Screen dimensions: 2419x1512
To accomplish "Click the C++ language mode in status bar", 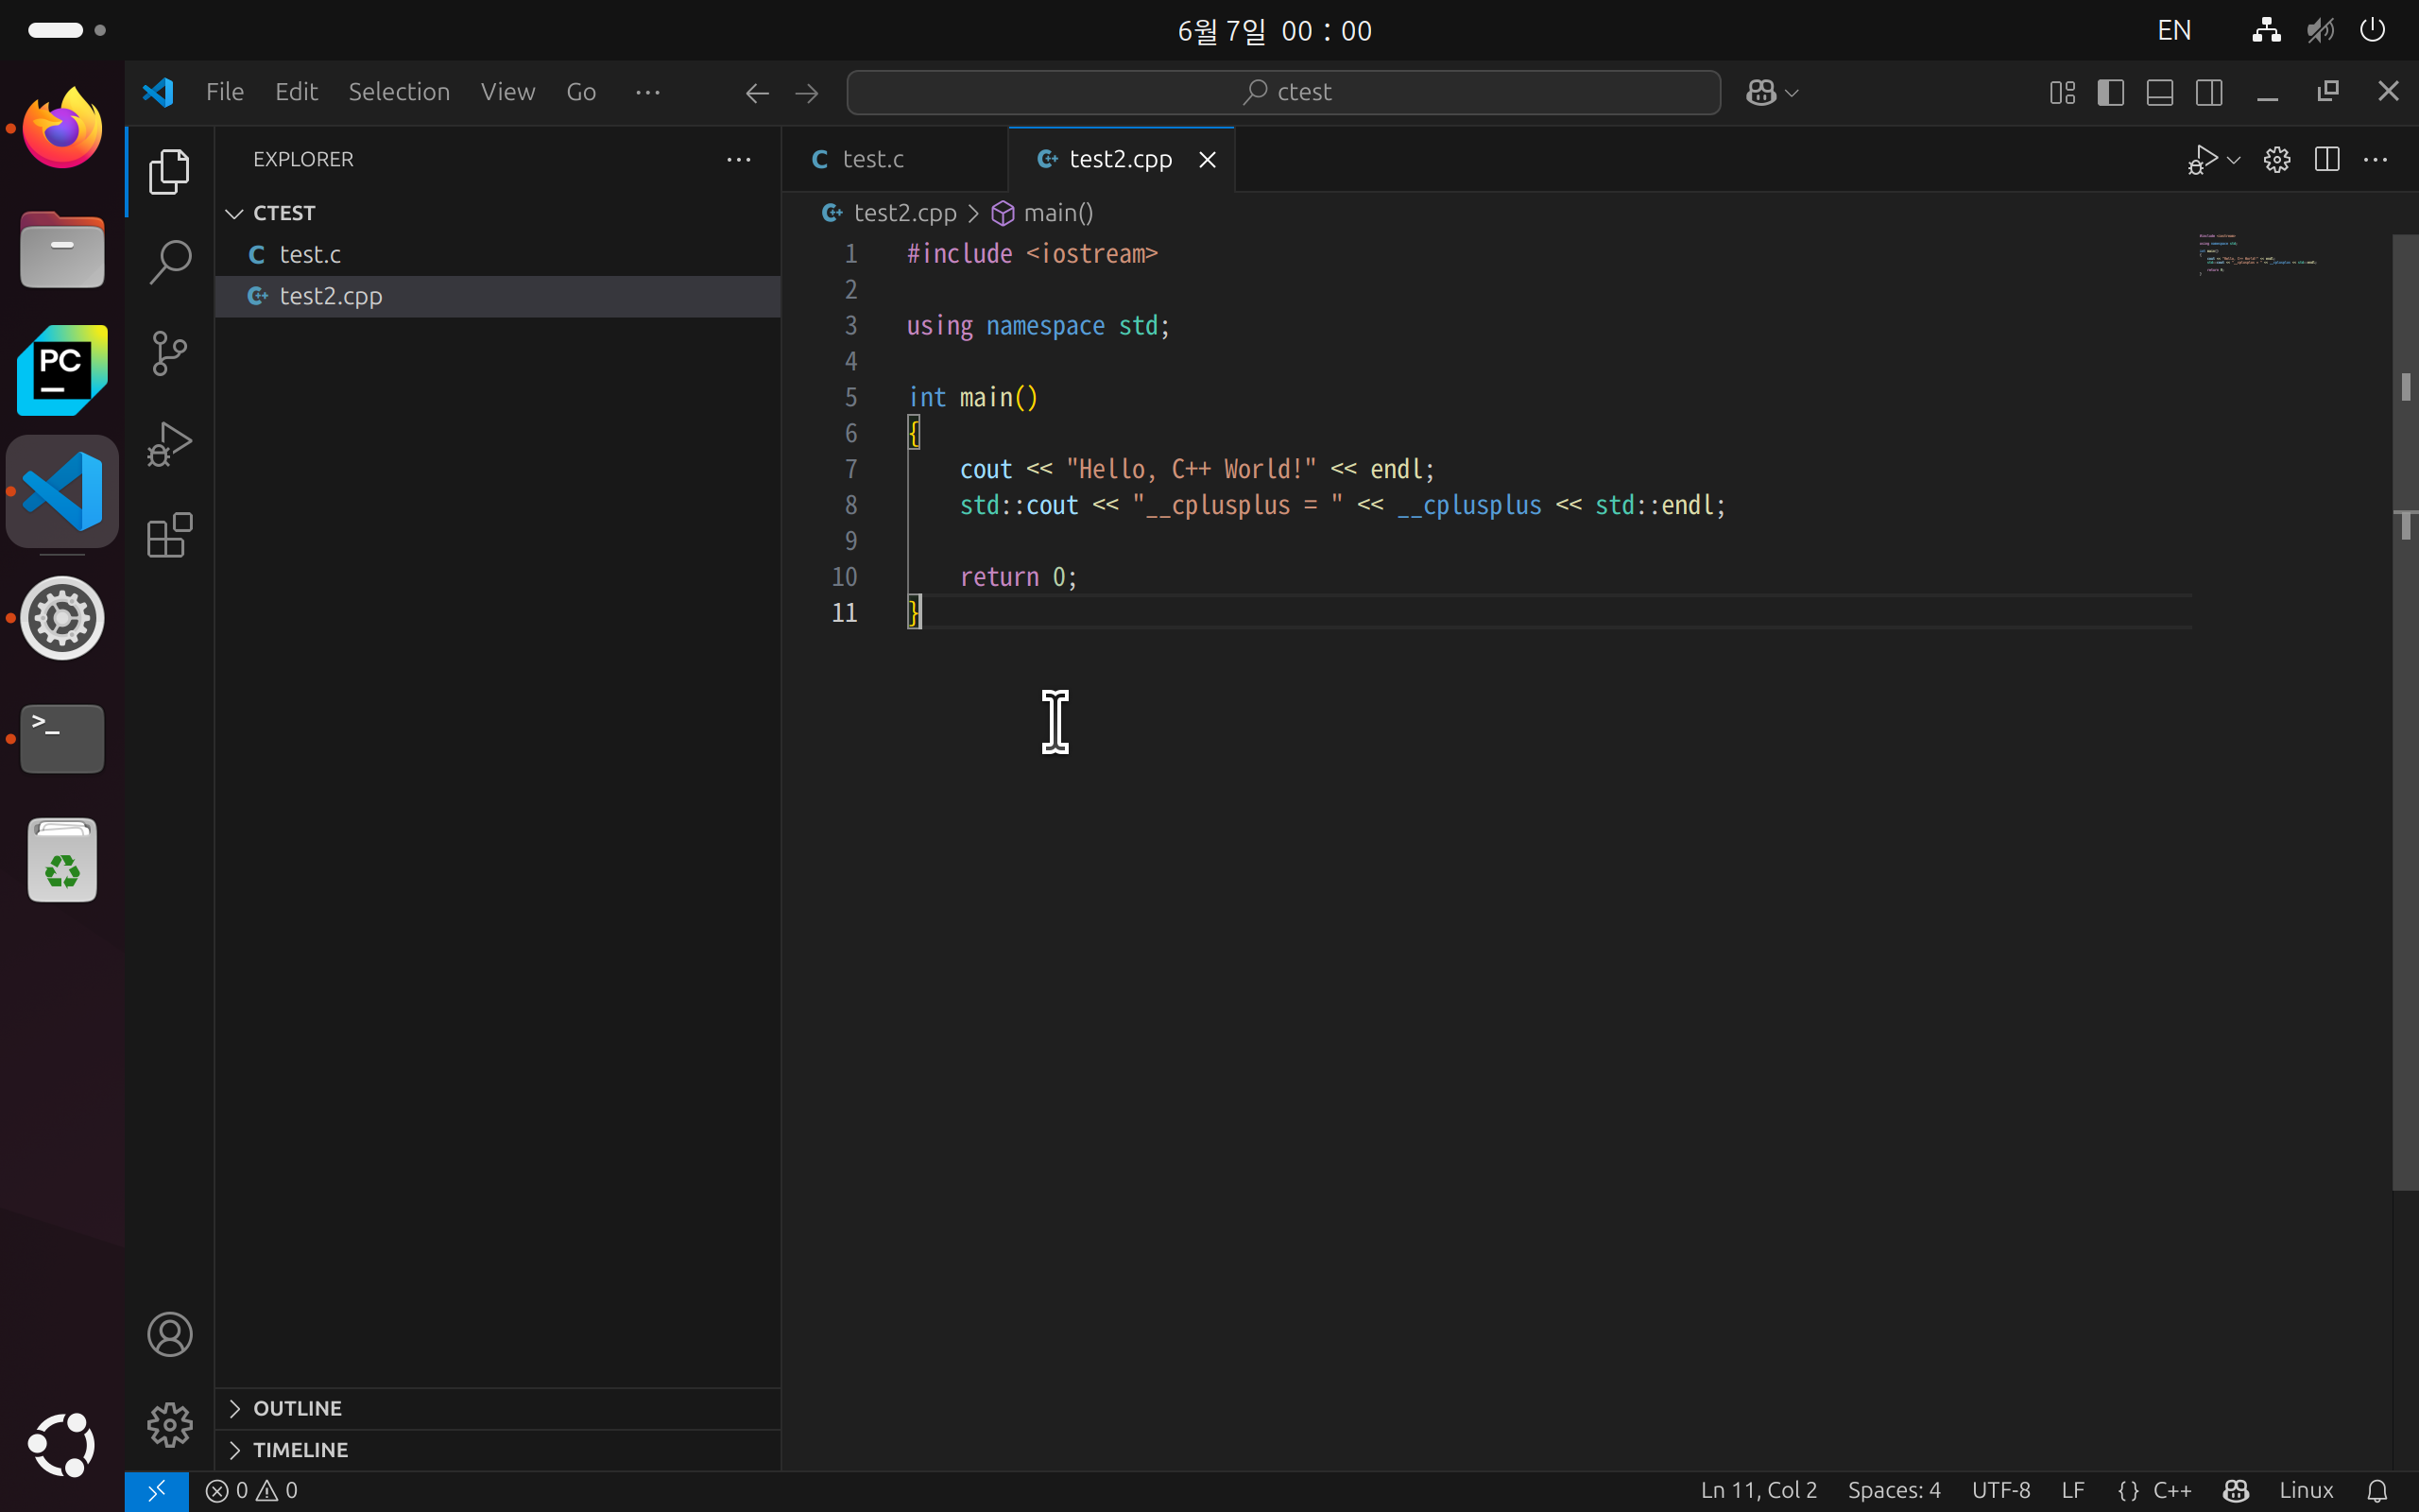I will pyautogui.click(x=2171, y=1490).
